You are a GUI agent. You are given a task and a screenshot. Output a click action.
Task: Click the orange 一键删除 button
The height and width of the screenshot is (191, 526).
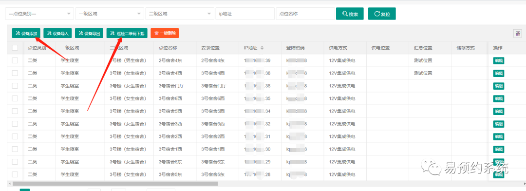coord(165,33)
